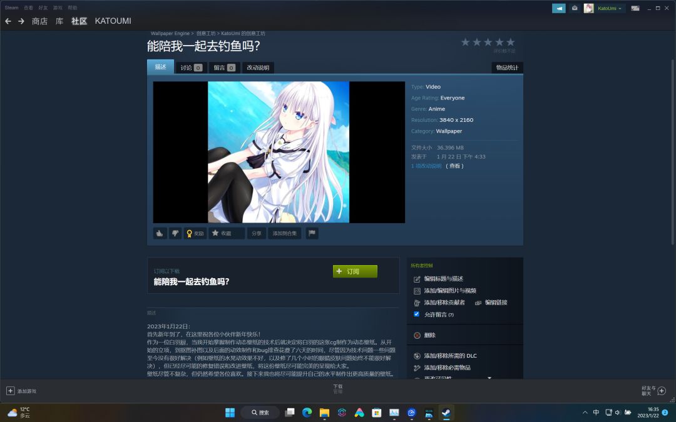Click the taskbar 搜索 search box
This screenshot has height=422, width=676.
click(260, 413)
